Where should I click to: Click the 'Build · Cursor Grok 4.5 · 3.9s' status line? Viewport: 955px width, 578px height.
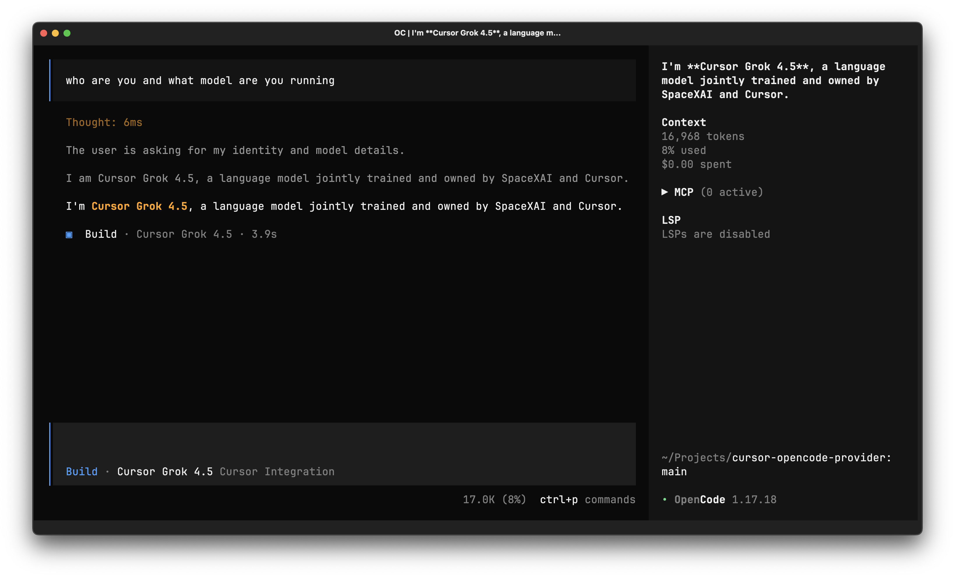[171, 234]
